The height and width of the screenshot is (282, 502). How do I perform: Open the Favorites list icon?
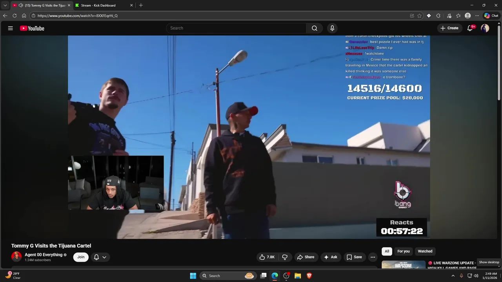pos(458,16)
